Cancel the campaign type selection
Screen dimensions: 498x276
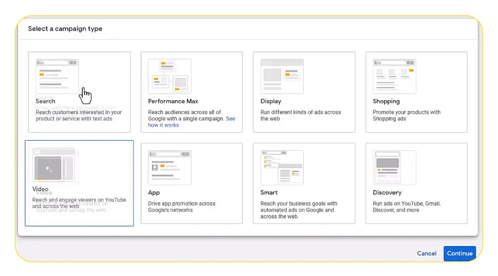coord(426,254)
